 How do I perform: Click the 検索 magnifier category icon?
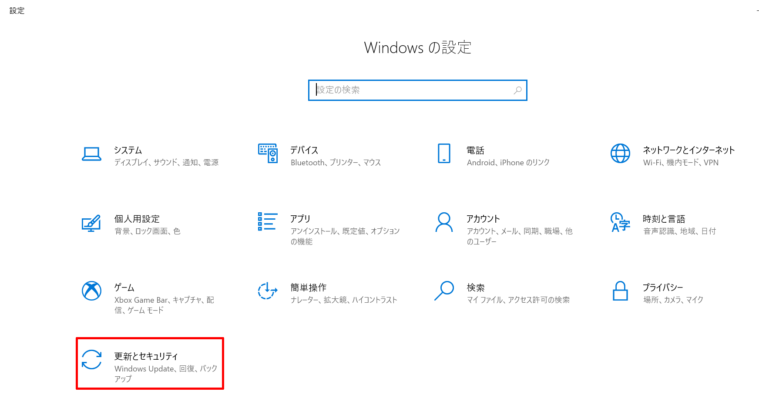click(x=444, y=291)
